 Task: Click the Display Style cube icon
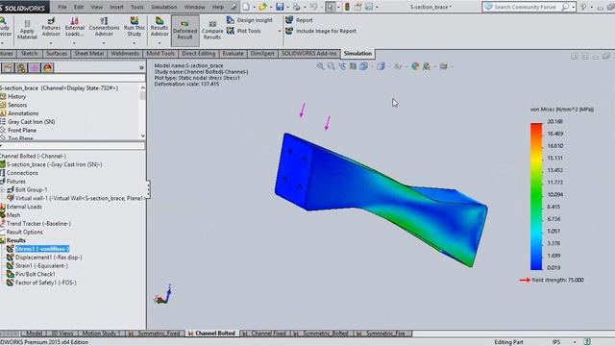tap(381, 66)
